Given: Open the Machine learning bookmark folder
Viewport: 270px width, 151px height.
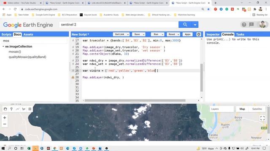Looking at the screenshot, I should click(184, 15).
